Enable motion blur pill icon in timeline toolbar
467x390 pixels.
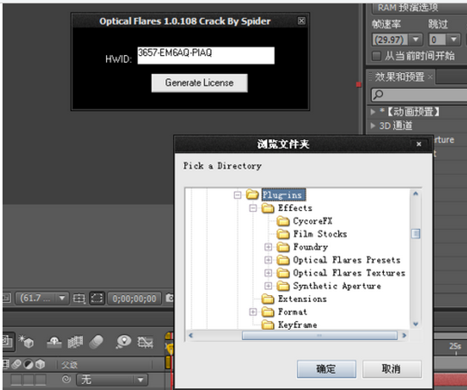point(97,342)
